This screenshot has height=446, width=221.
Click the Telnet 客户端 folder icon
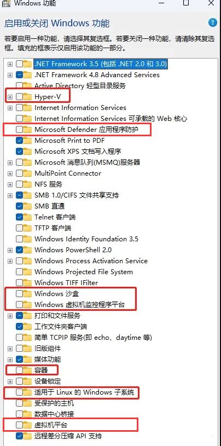tap(27, 217)
